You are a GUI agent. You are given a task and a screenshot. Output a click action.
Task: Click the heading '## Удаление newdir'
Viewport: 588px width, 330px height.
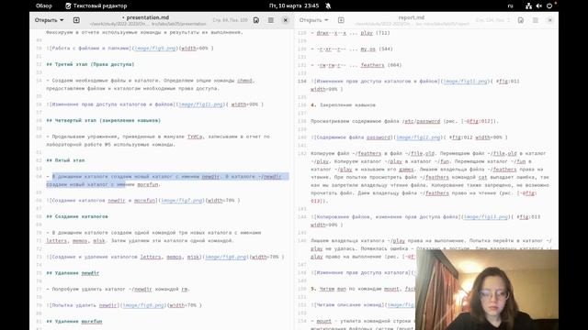pos(73,273)
